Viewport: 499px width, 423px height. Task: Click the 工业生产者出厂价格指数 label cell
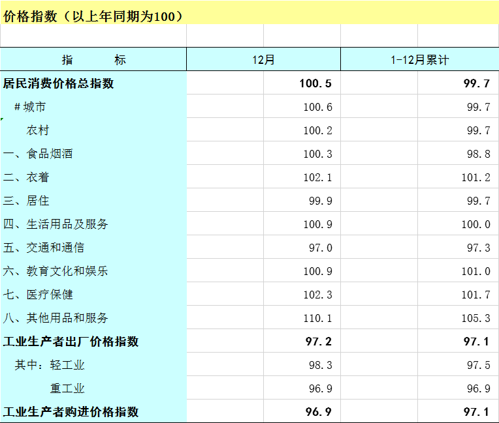tap(71, 342)
